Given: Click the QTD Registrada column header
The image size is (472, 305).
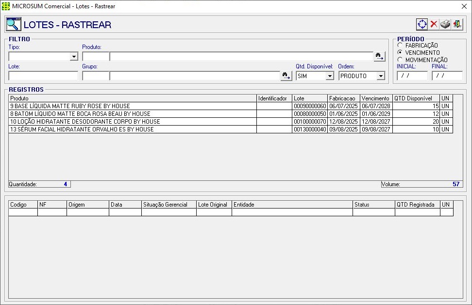Looking at the screenshot, I should coord(418,205).
